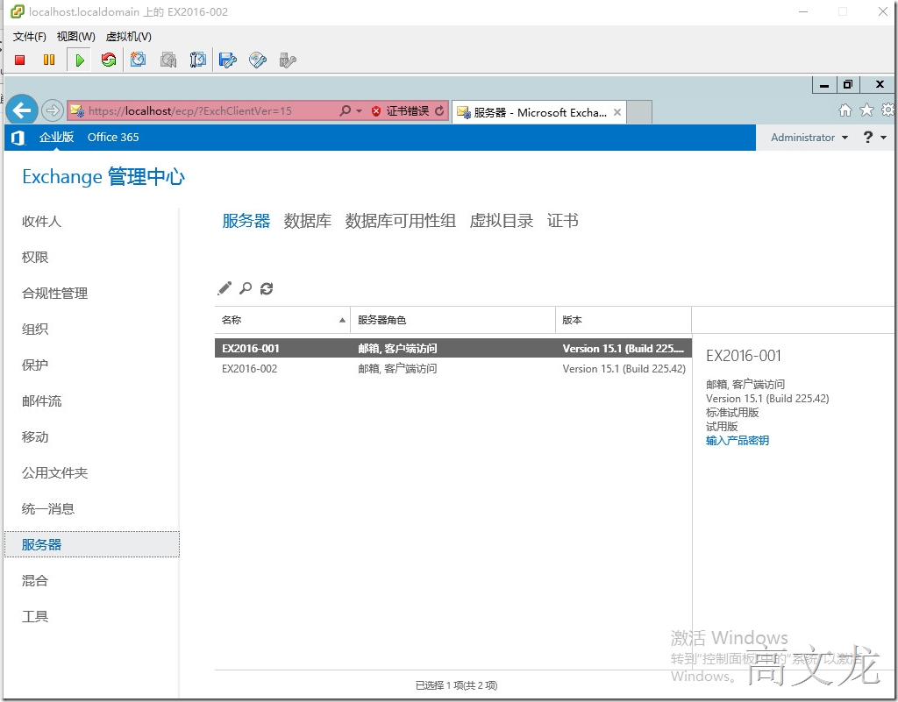Open the browser tools gear
The image size is (898, 702).
click(888, 110)
